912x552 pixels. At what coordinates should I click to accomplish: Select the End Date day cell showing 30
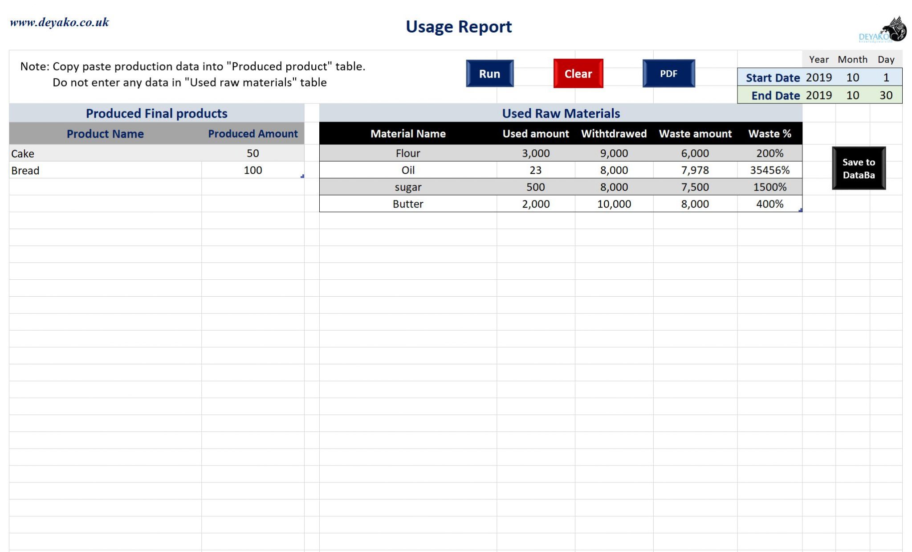886,95
